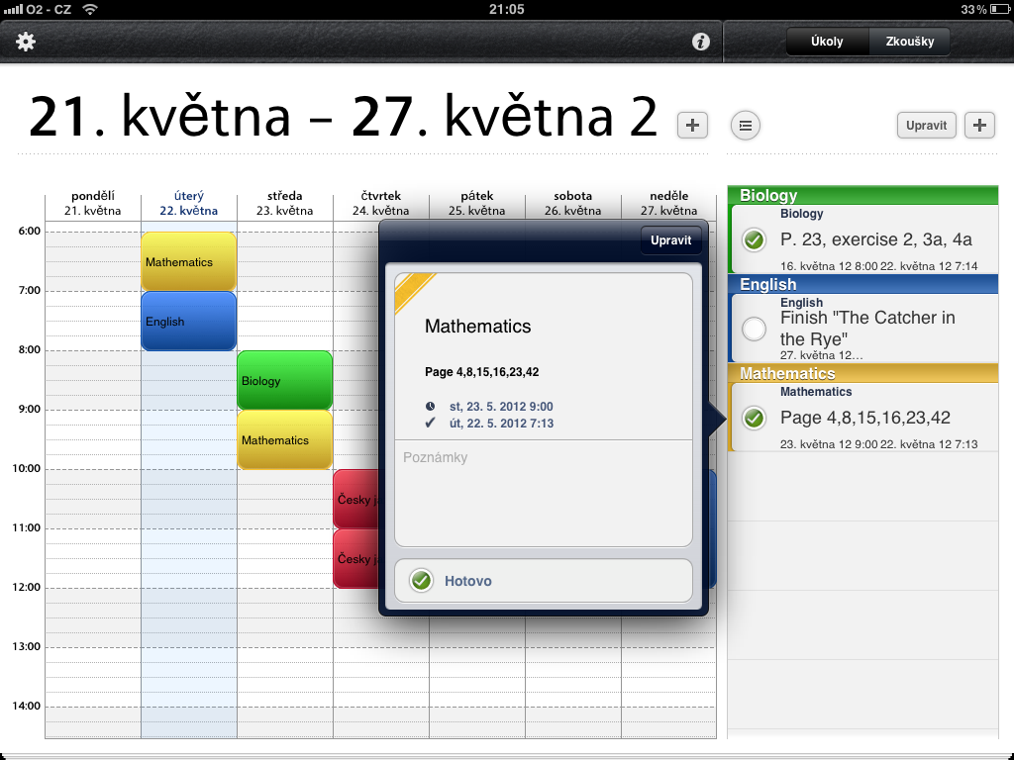The image size is (1014, 760).
Task: Tap the Poznámky notes field
Action: point(544,493)
